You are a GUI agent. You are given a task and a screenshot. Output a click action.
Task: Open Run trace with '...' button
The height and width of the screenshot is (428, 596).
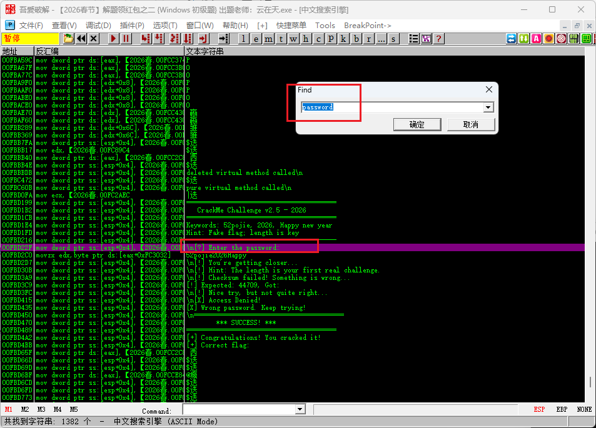click(381, 39)
